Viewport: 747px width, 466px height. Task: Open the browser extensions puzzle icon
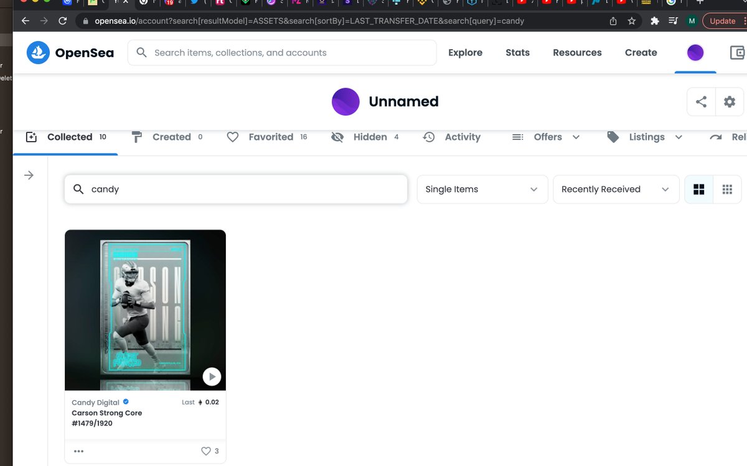[x=655, y=21]
